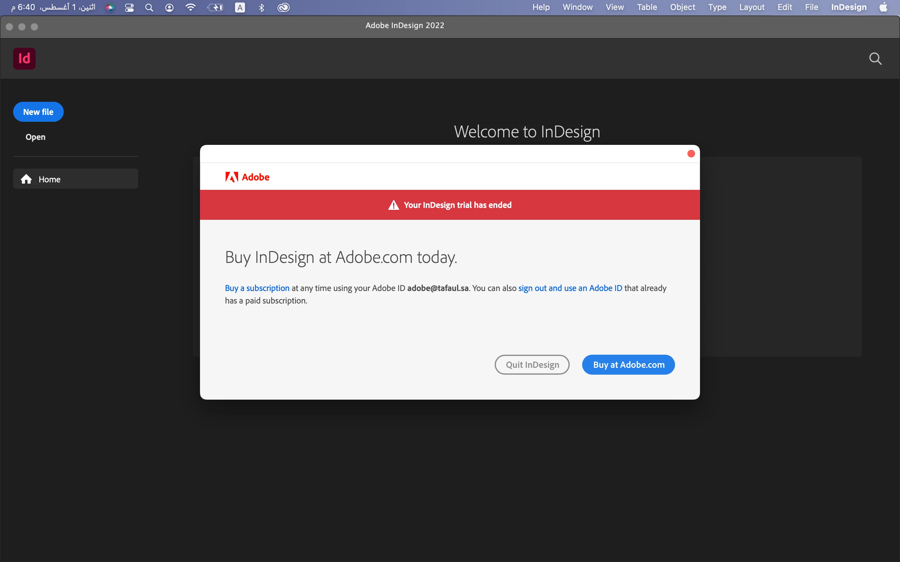Open the Object menu

[x=682, y=7]
